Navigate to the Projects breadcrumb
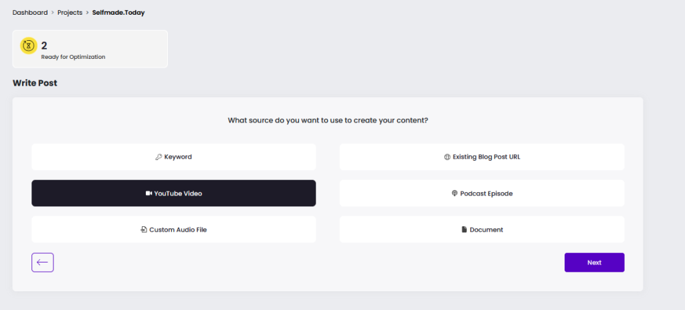 (x=70, y=13)
